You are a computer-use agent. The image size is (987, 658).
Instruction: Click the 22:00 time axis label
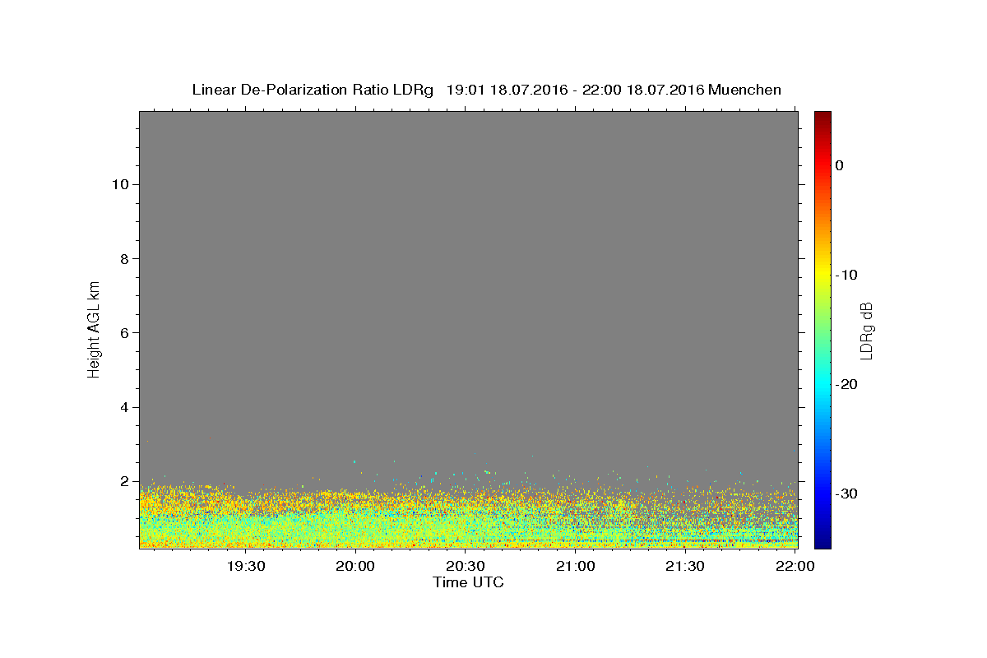click(x=795, y=566)
